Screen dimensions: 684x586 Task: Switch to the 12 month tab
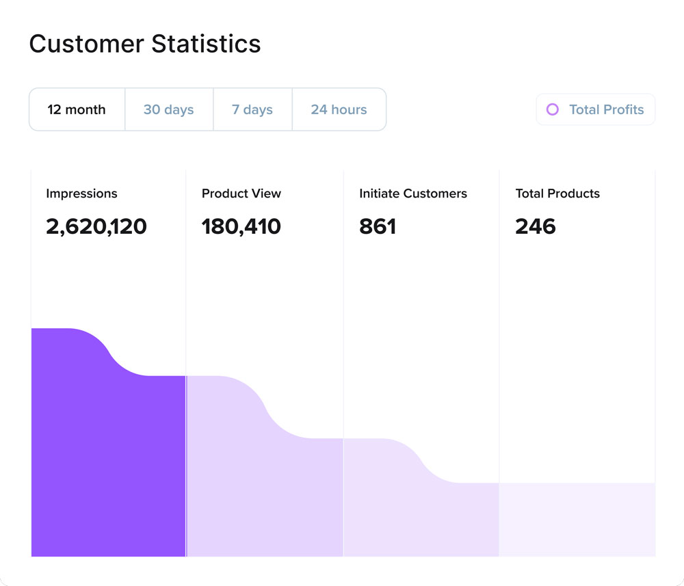[x=77, y=109]
